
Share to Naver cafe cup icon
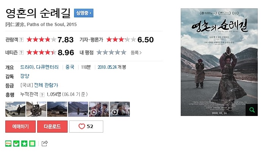pyautogui.click(x=16, y=144)
